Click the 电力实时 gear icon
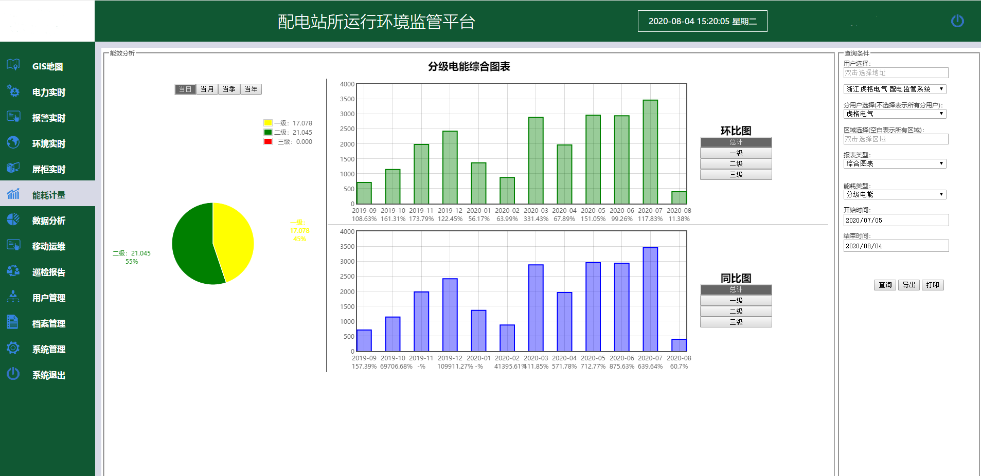The width and height of the screenshot is (981, 476). pos(13,91)
